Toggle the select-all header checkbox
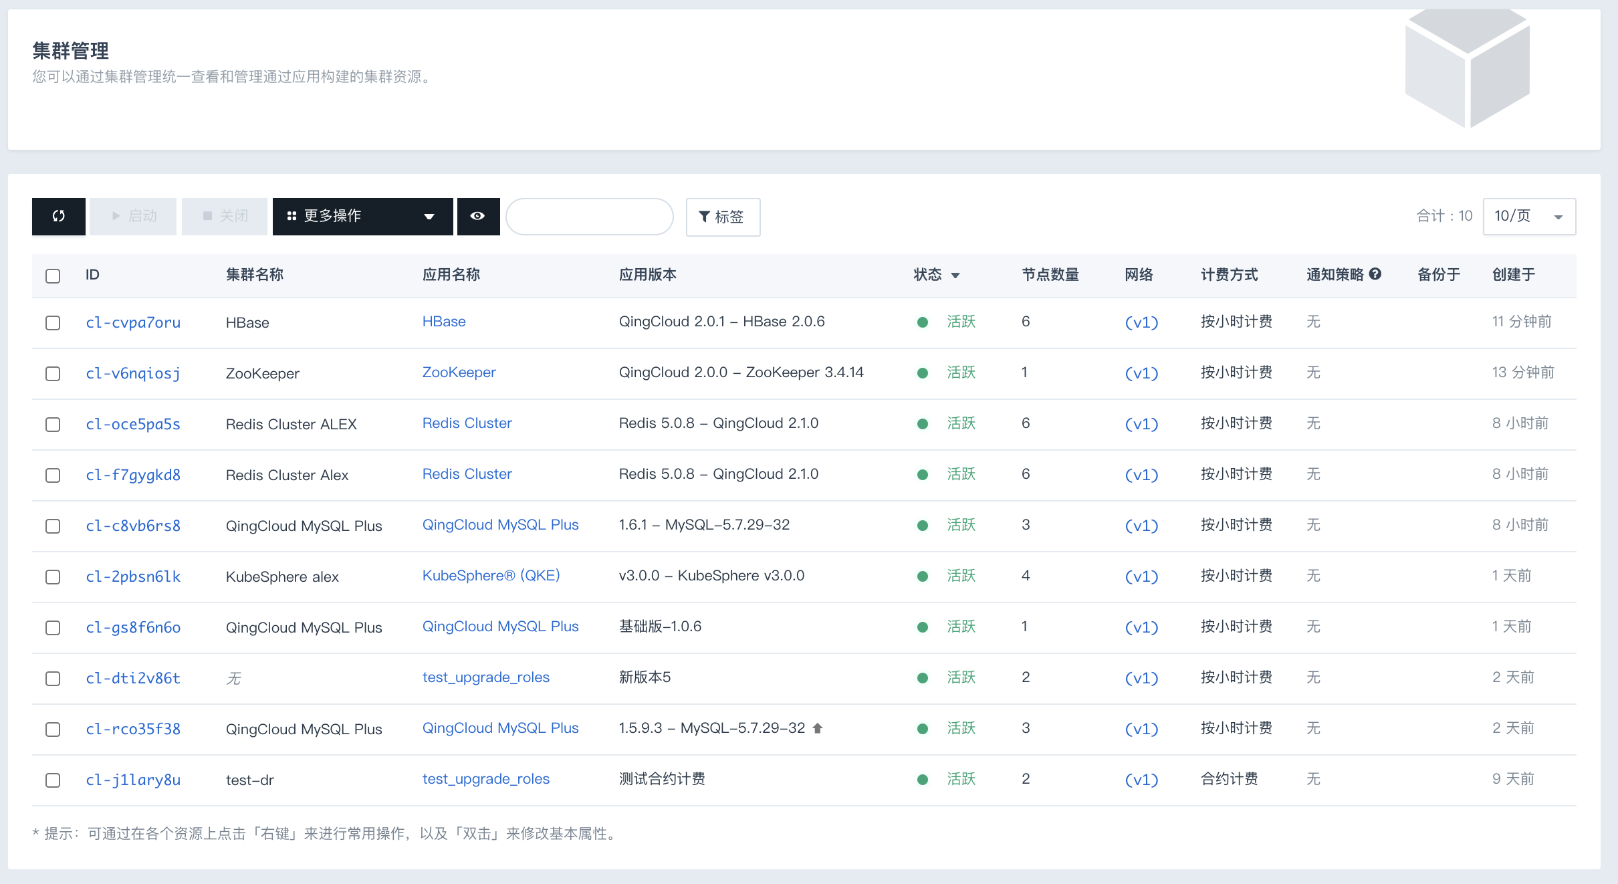This screenshot has height=884, width=1618. point(53,275)
